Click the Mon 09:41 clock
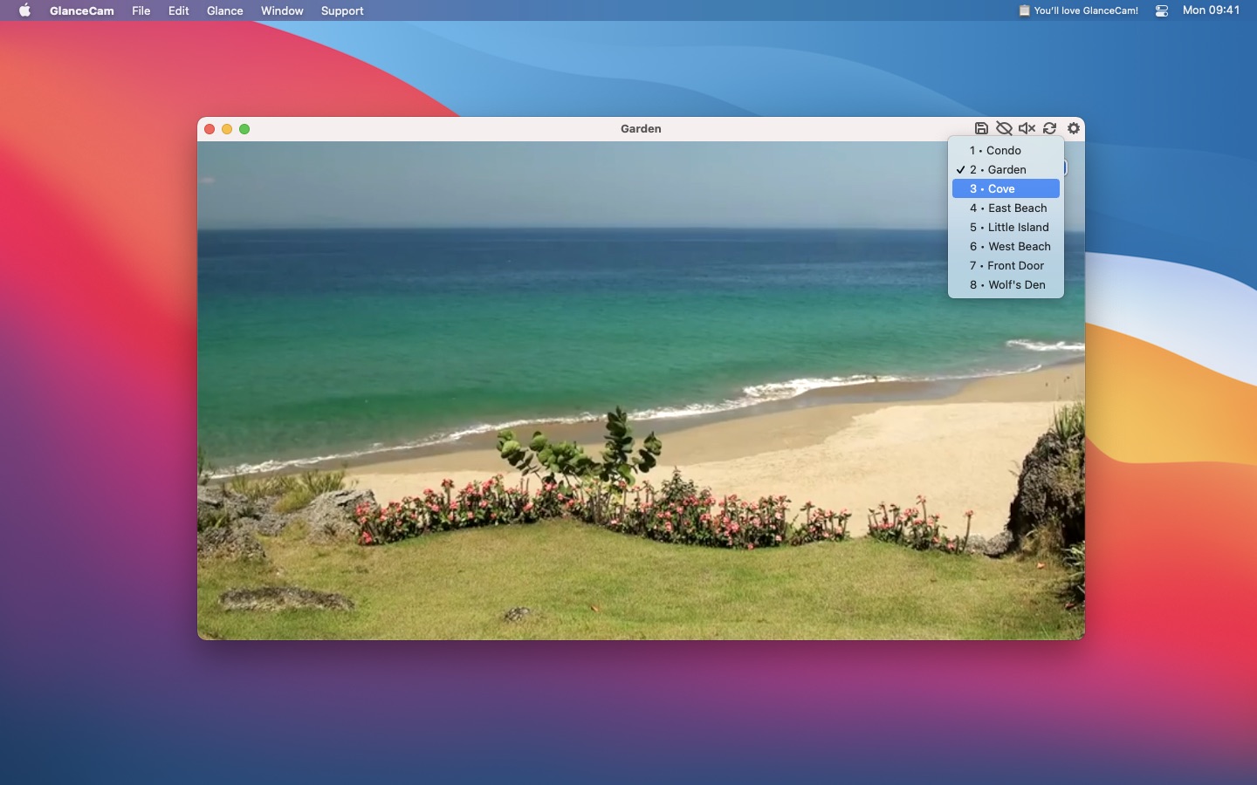The width and height of the screenshot is (1257, 785). (x=1211, y=10)
